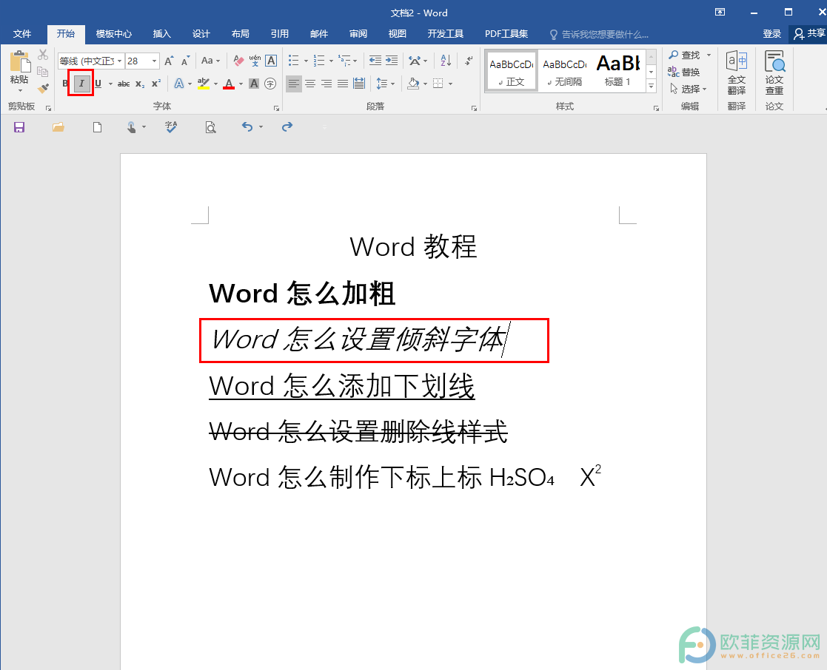
Task: Click the 登录 (Sign in) button
Action: tap(771, 34)
